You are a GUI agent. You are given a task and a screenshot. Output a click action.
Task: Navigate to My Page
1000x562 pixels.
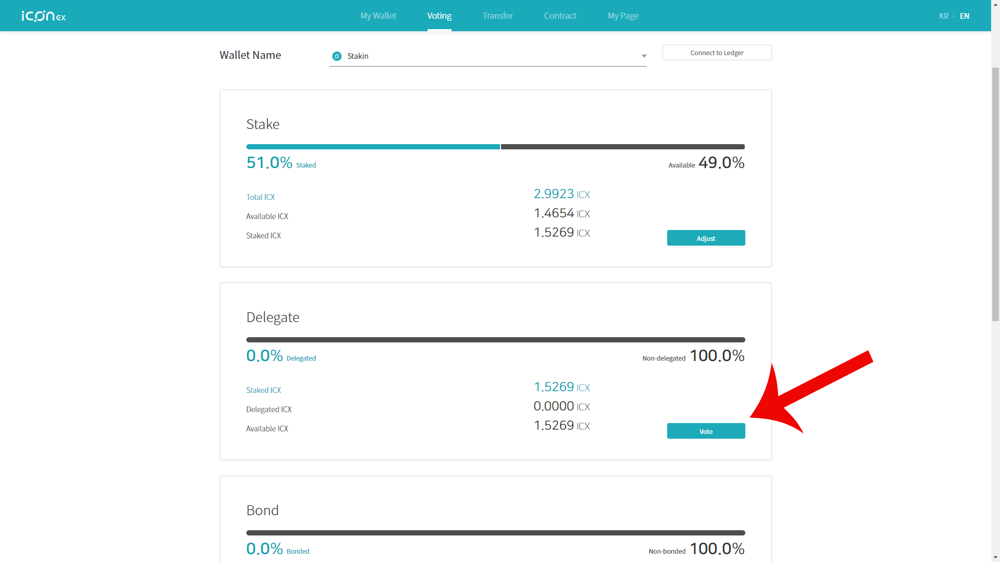point(623,16)
